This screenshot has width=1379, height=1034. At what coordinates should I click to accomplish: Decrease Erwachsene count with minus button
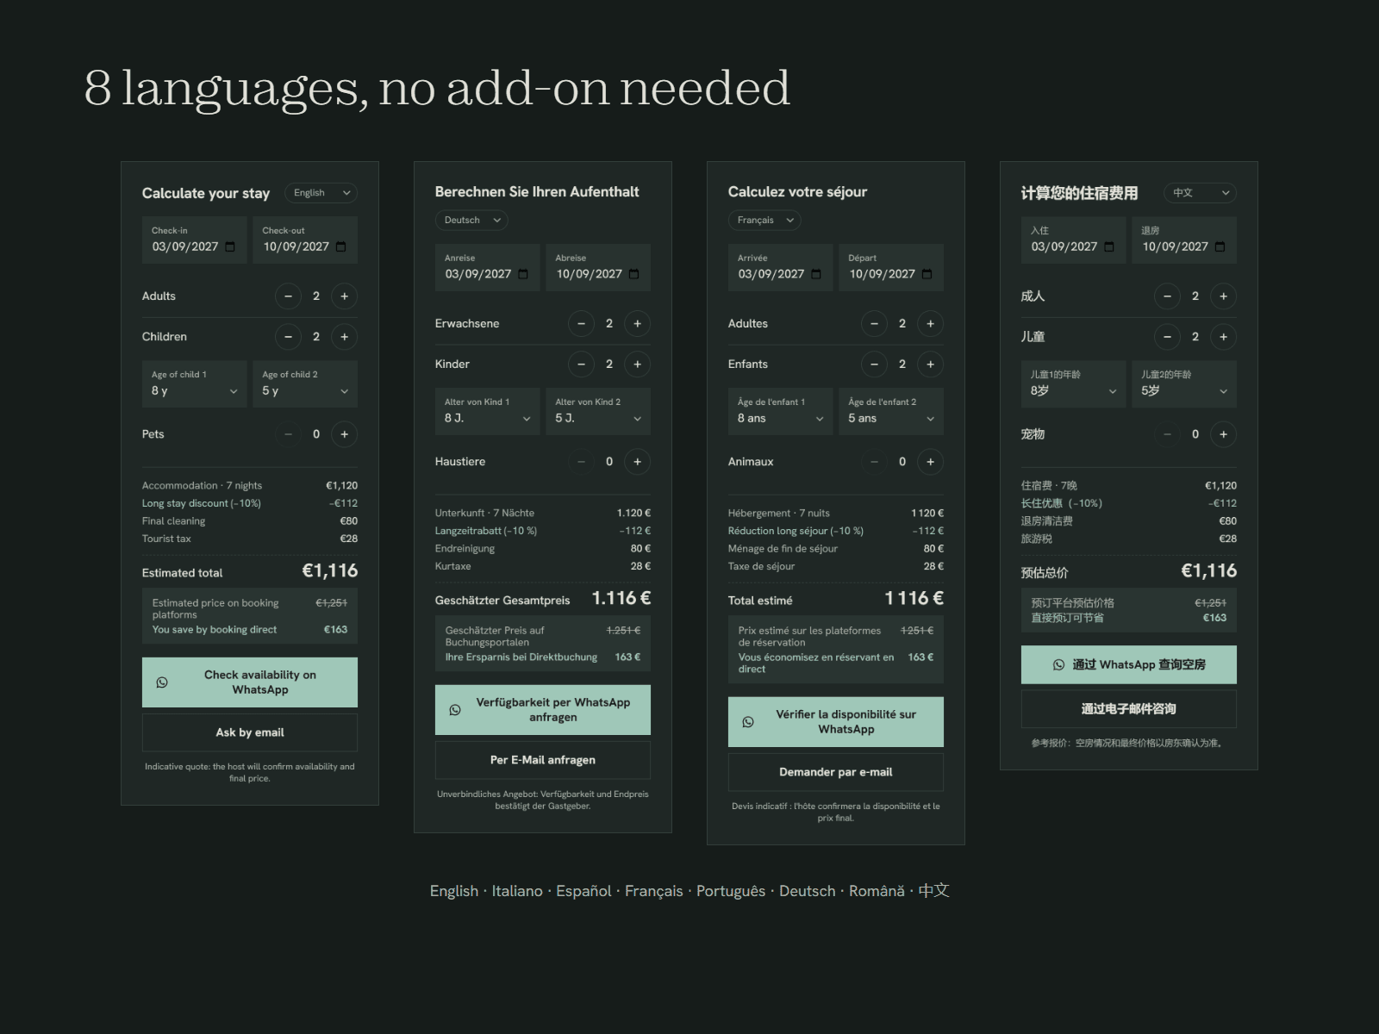(x=581, y=324)
